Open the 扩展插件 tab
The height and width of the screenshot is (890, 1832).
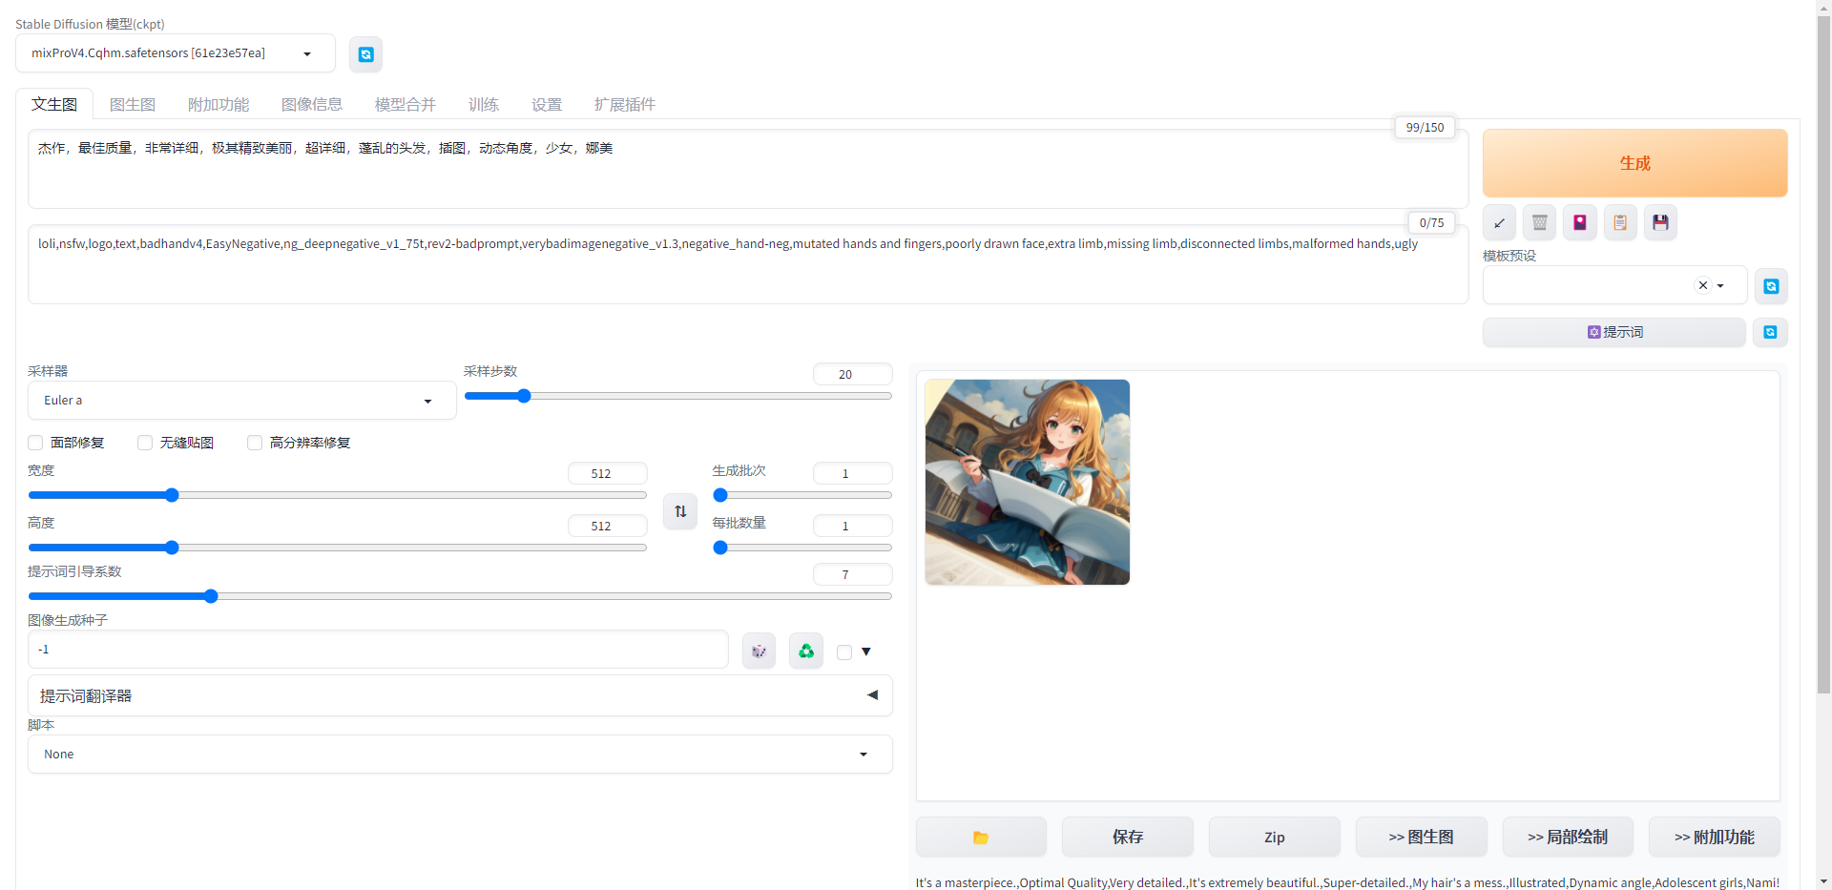[625, 104]
